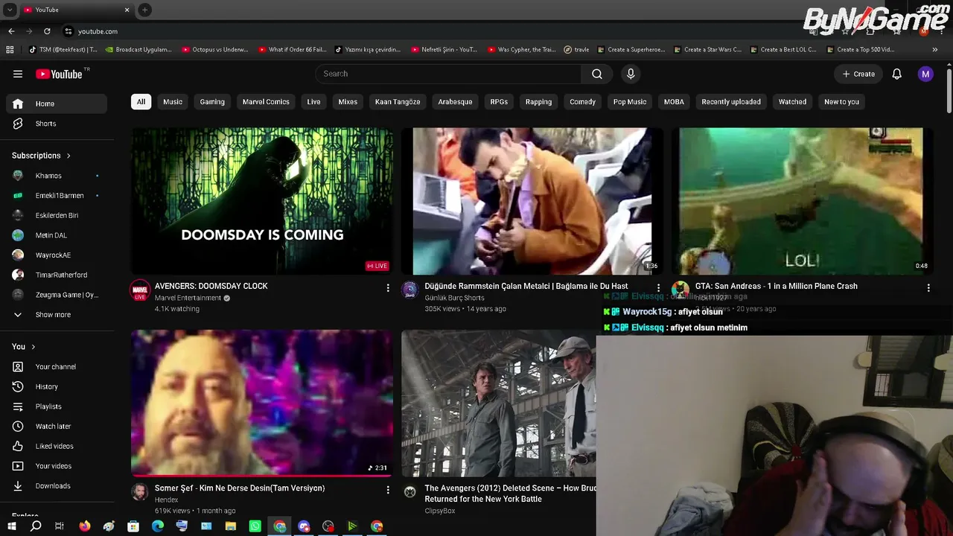Click the search magnifier button
Screen dimensions: 953x536
tap(597, 74)
